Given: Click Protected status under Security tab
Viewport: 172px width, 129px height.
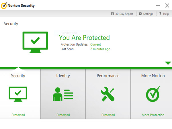Looking at the screenshot, I should tap(18, 115).
